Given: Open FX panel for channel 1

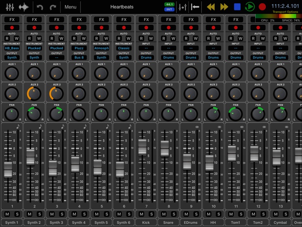Looking at the screenshot, I should [x=12, y=19].
